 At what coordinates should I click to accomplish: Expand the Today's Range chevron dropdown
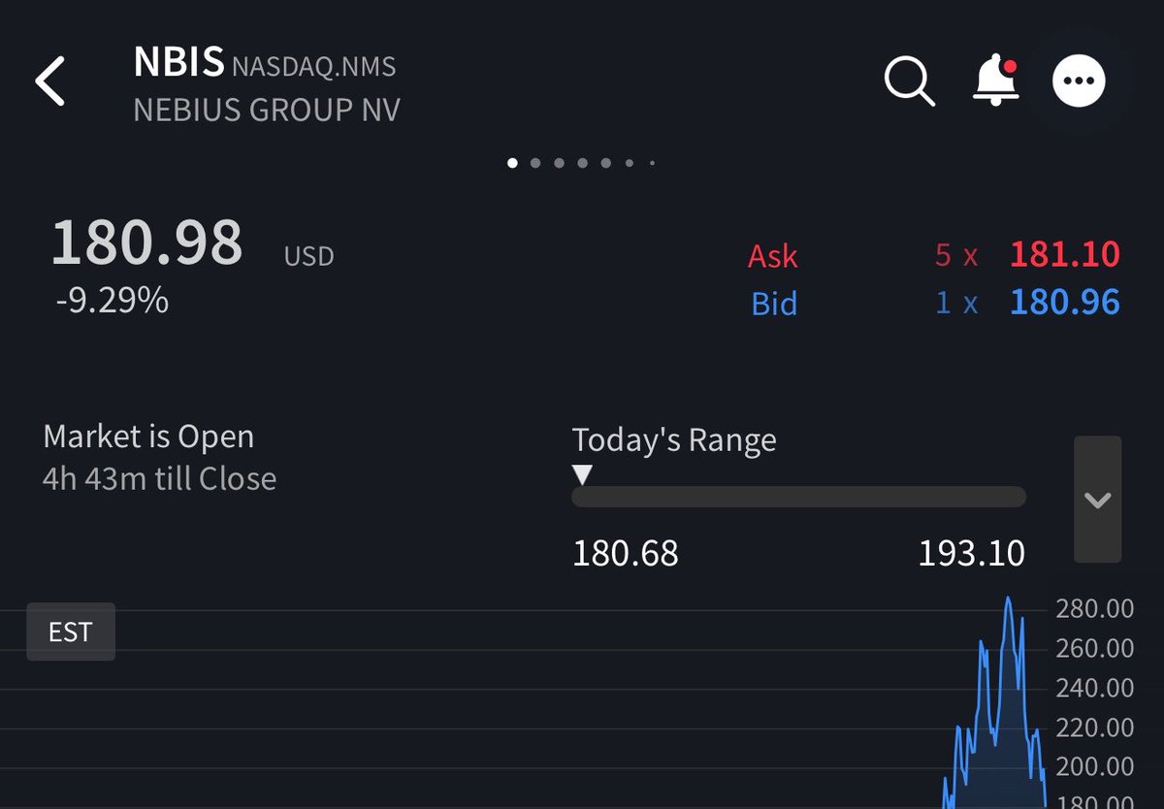1097,500
